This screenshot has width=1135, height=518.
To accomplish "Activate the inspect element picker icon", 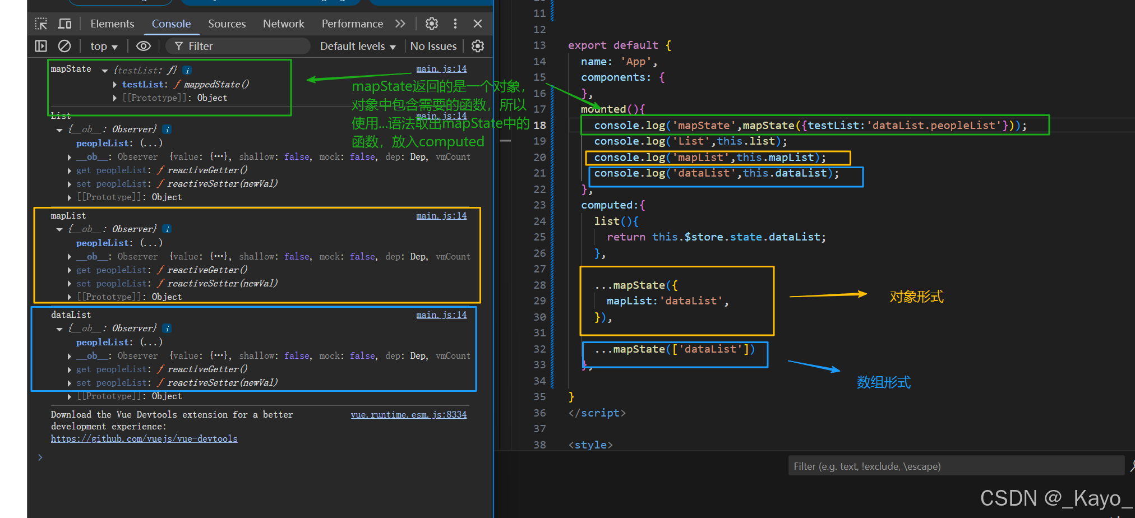I will click(x=41, y=24).
